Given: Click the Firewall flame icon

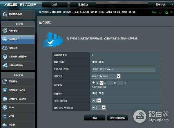Looking at the screenshot, I should 5,125.
